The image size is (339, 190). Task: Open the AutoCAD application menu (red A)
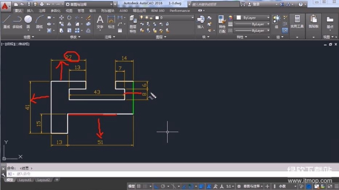tap(5, 6)
